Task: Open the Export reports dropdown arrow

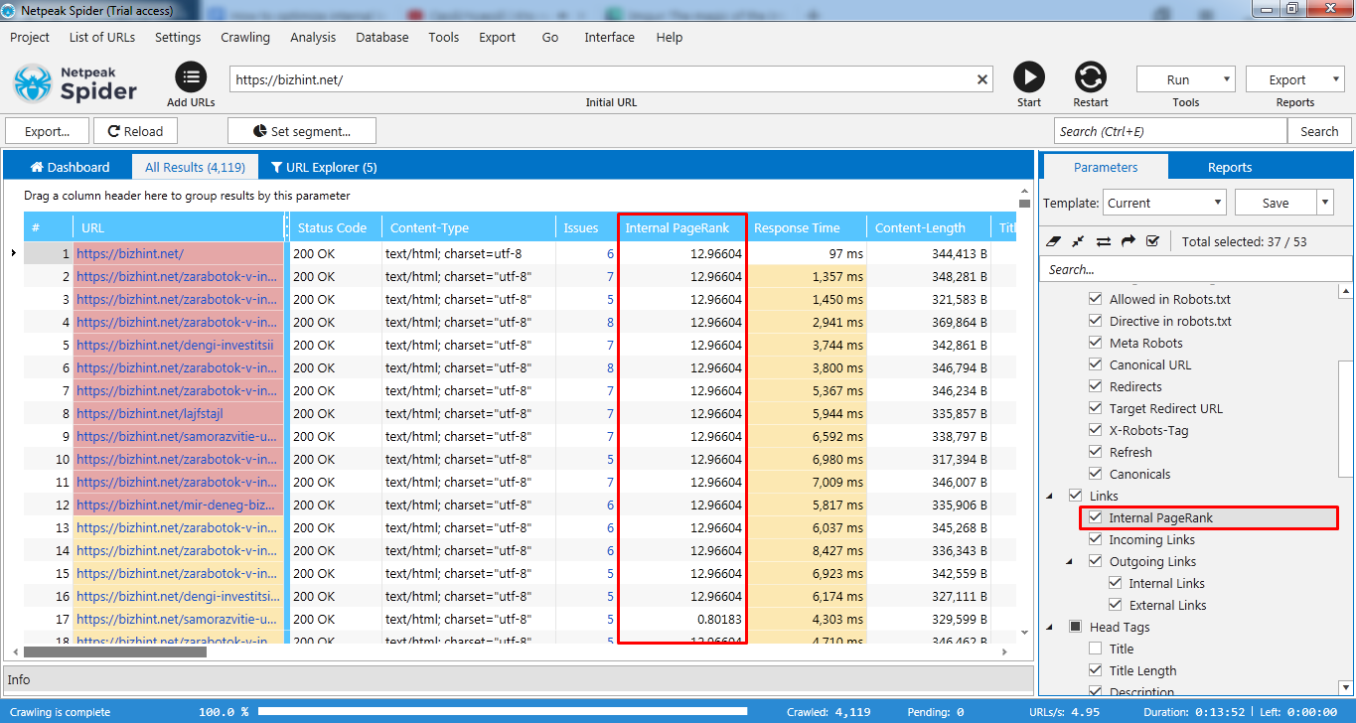Action: tap(1336, 80)
